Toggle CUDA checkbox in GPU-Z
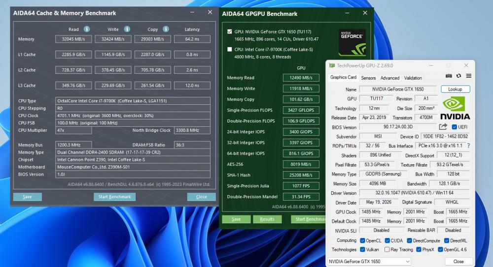The image size is (493, 267). click(x=387, y=240)
